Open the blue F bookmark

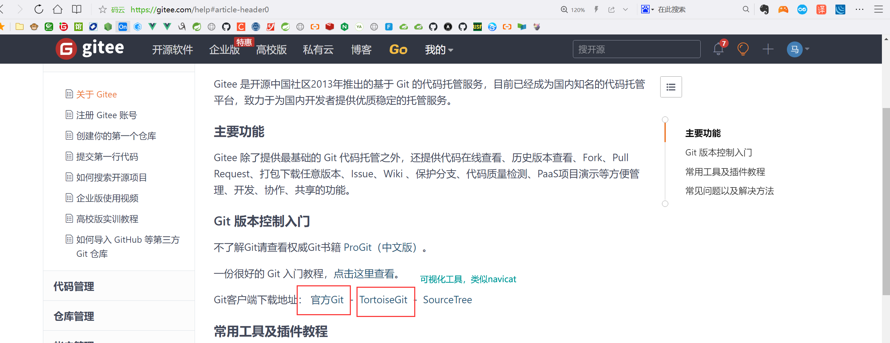click(x=389, y=27)
